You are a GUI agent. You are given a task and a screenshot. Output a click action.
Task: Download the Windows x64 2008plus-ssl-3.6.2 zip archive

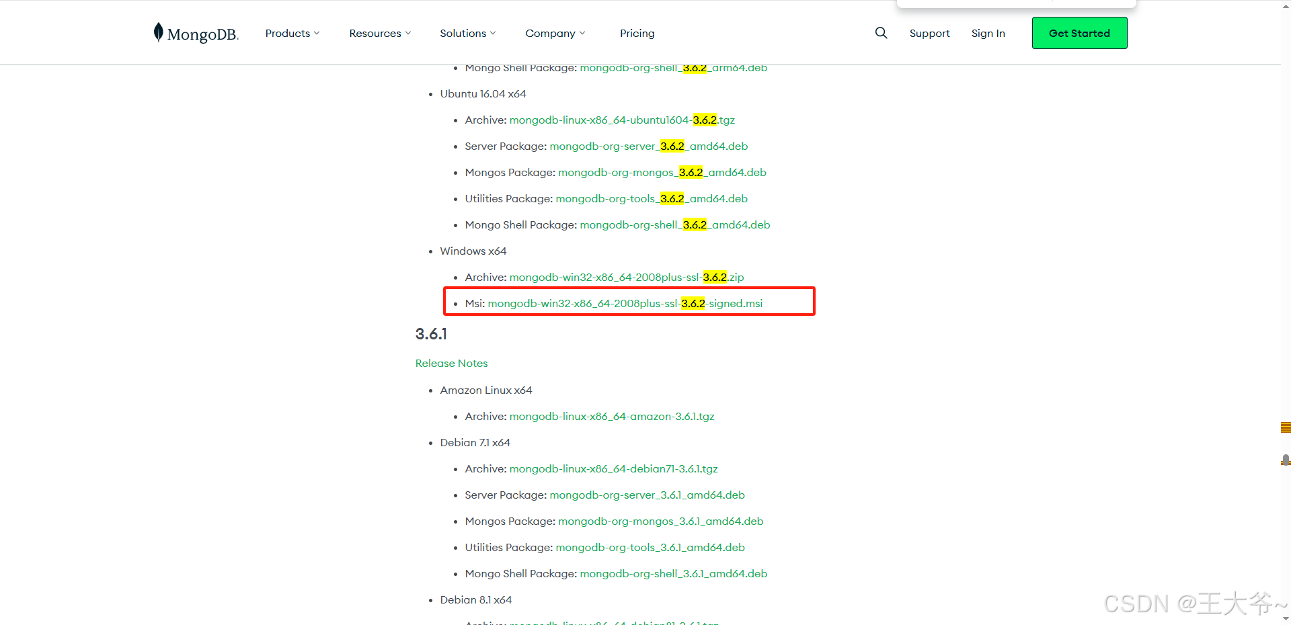(626, 277)
